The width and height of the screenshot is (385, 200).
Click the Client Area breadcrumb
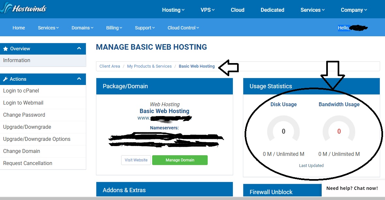coord(109,66)
